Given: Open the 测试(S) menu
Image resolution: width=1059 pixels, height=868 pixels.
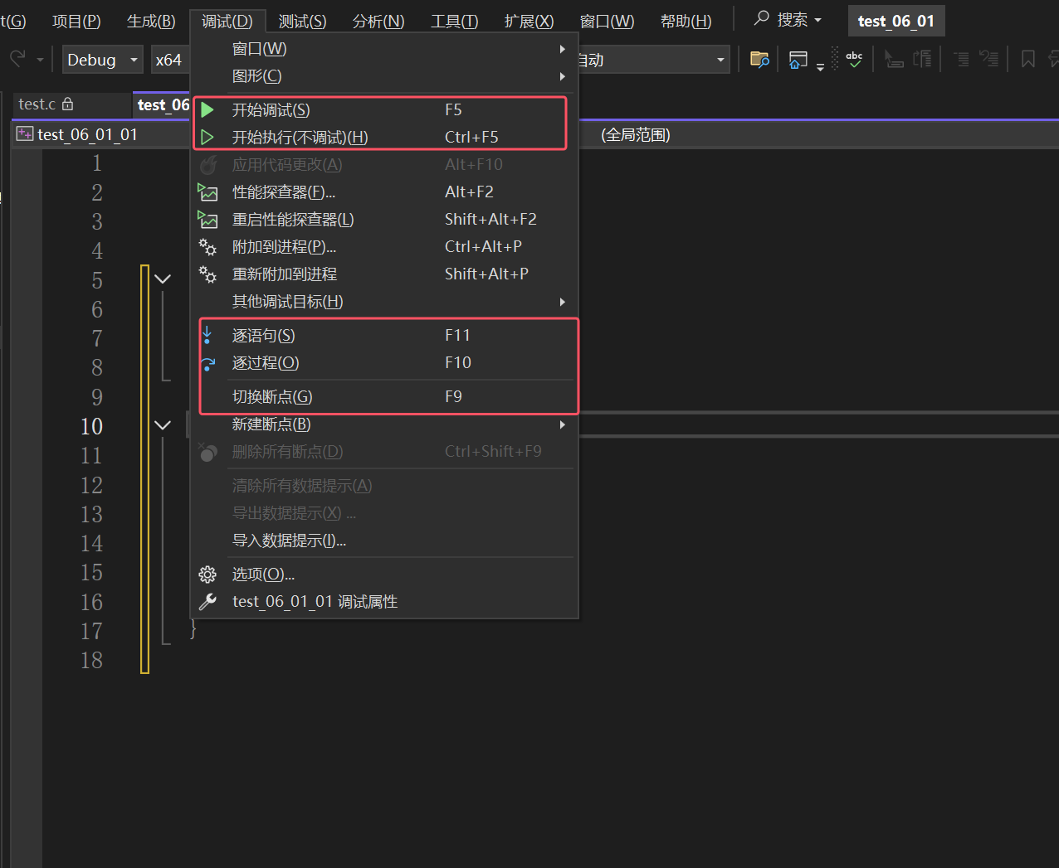Looking at the screenshot, I should point(302,21).
